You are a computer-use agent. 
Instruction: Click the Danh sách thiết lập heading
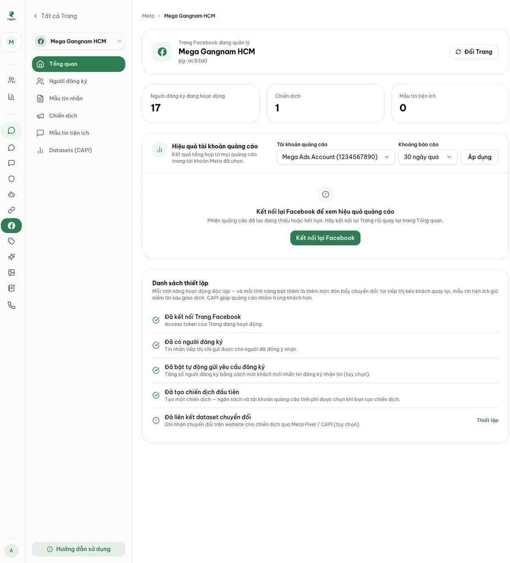click(x=180, y=283)
